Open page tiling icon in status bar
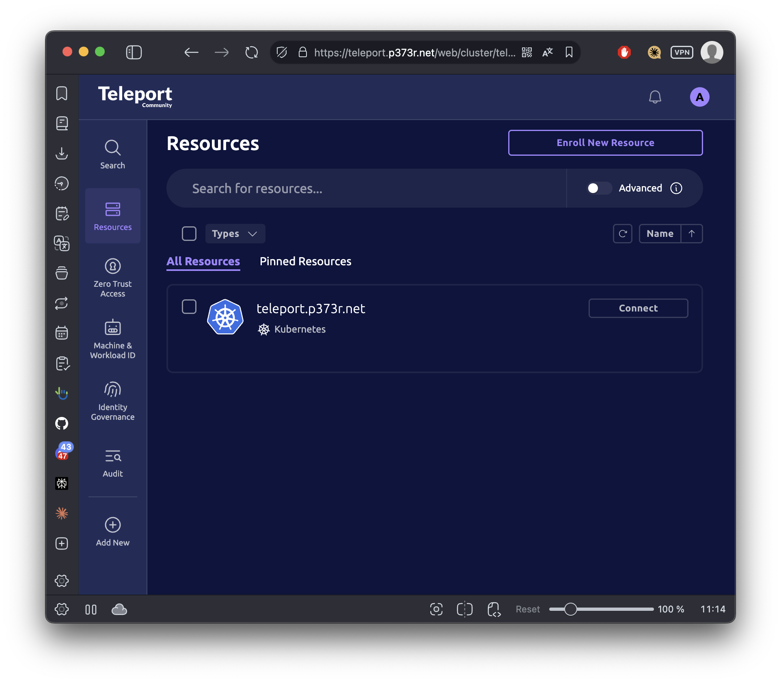781x683 pixels. click(464, 609)
